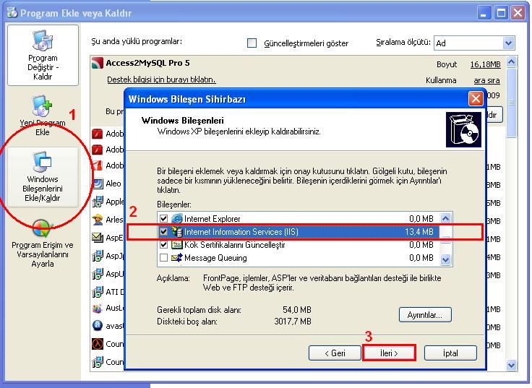532x388 pixels.
Task: Click the IIS component icon
Action: coord(177,232)
